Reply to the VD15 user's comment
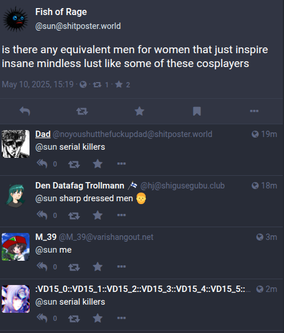 point(42,318)
